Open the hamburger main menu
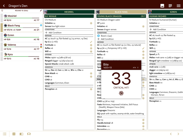 pos(178,6)
